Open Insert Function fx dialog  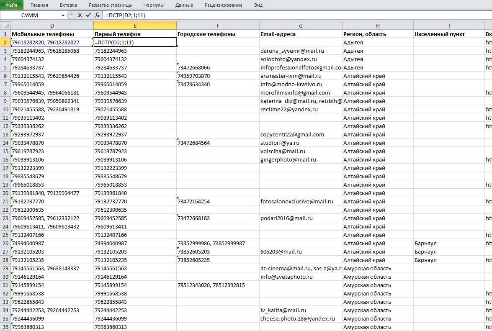[97, 15]
